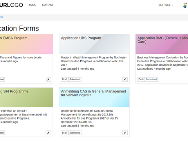
Task: Open the minion user avatar
Action: [x=185, y=5]
